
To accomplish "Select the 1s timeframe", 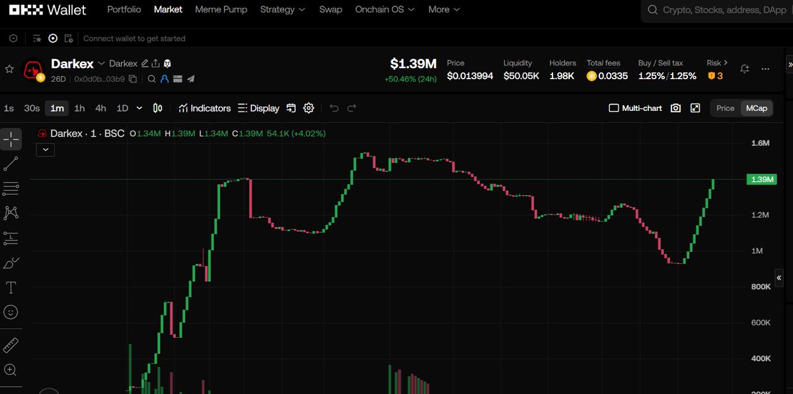I will point(9,108).
